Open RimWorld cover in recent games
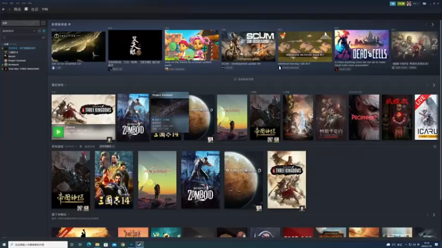Viewport: 442px width, 248px height. (x=201, y=117)
